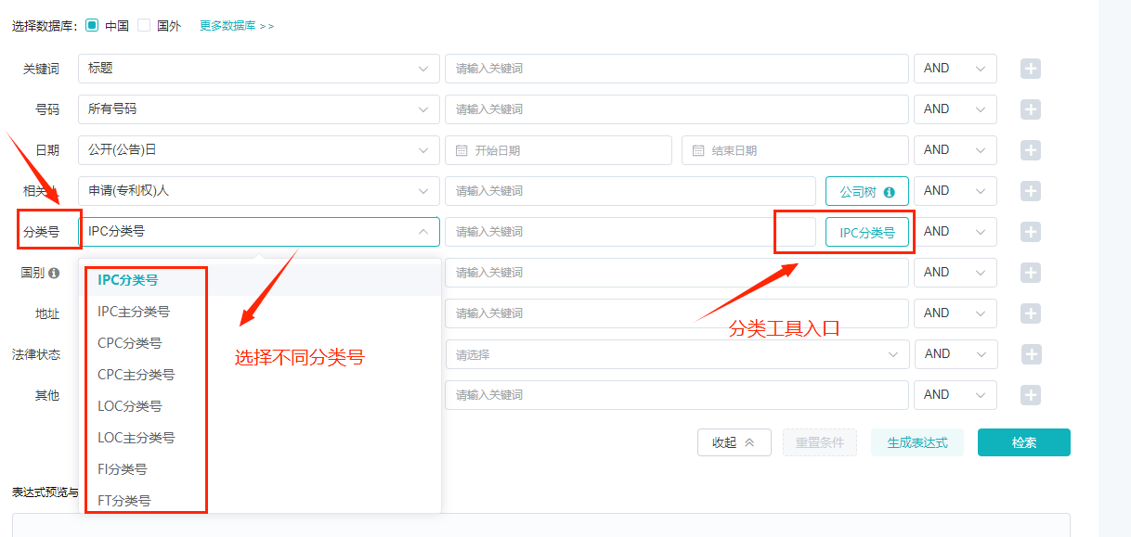Viewport: 1131px width, 537px height.
Task: Focus the 分类号 row keyword input
Action: 630,232
